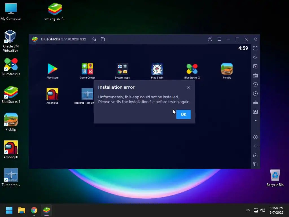289x217 pixels.
Task: Open the multi-instance icon in title bar
Action: click(103, 39)
